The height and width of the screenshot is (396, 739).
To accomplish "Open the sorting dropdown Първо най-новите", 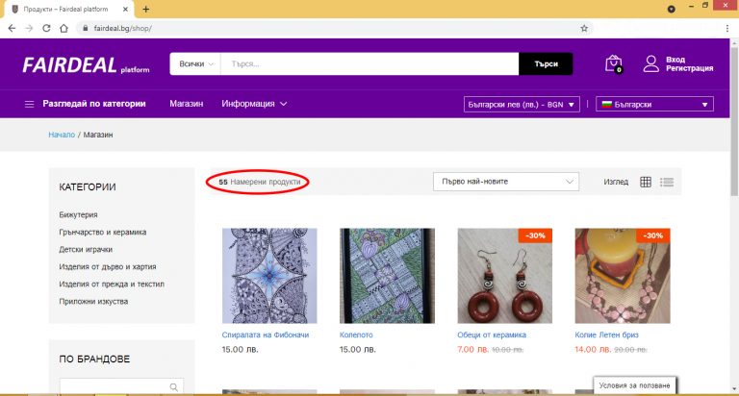I will click(506, 181).
